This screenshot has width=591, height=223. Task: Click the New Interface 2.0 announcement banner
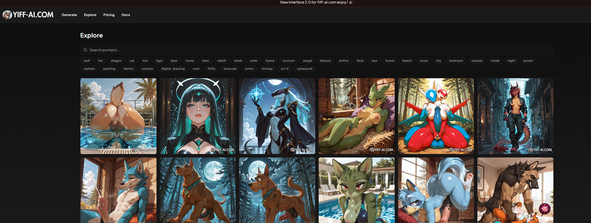pos(316,2)
